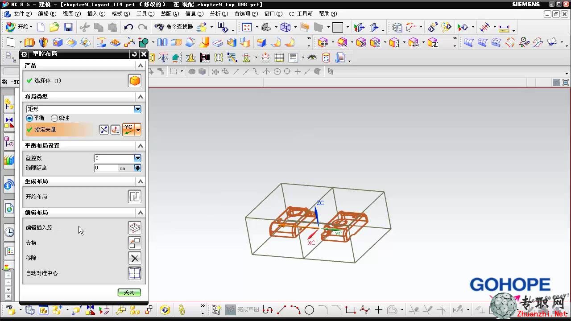Open the gap distance options arrow

[137, 168]
